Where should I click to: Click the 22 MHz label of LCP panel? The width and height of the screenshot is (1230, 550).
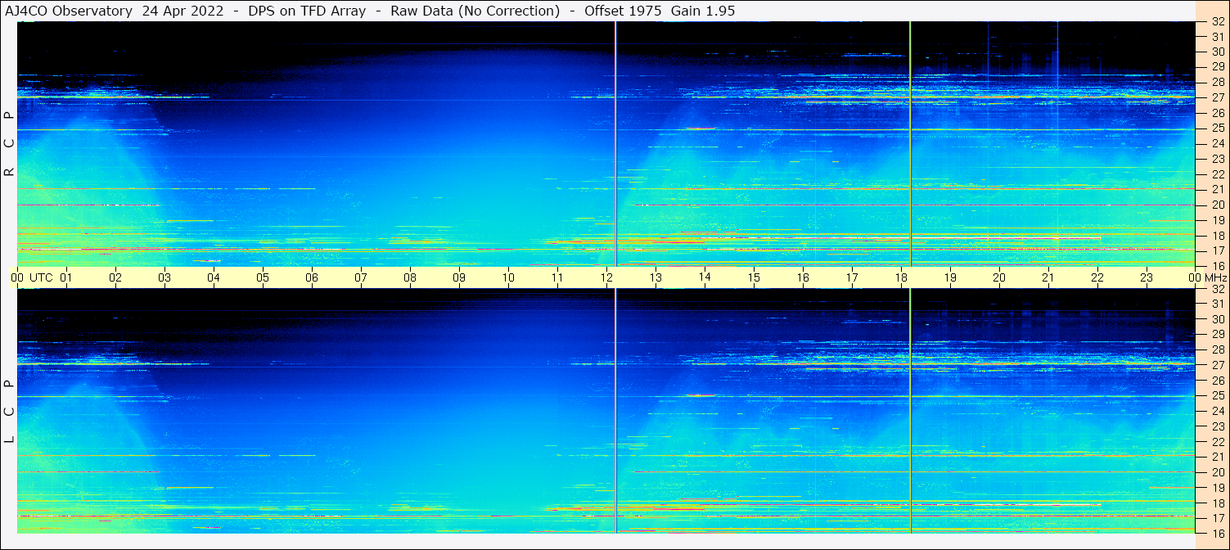tap(1218, 442)
